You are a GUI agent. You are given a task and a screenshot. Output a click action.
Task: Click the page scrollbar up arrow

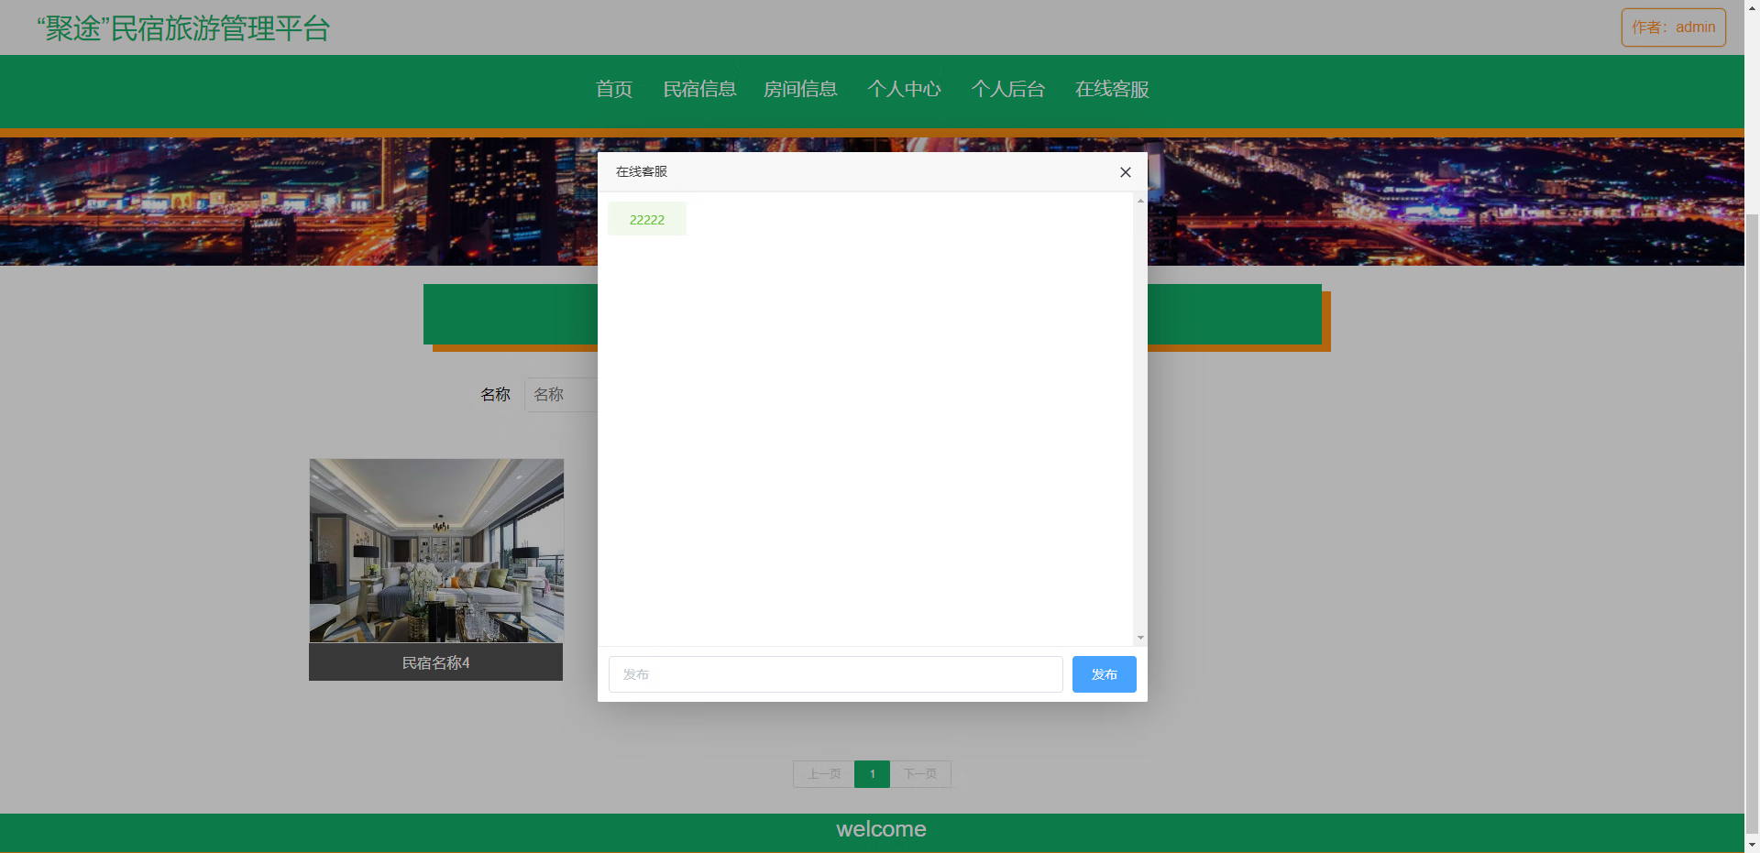(1753, 7)
